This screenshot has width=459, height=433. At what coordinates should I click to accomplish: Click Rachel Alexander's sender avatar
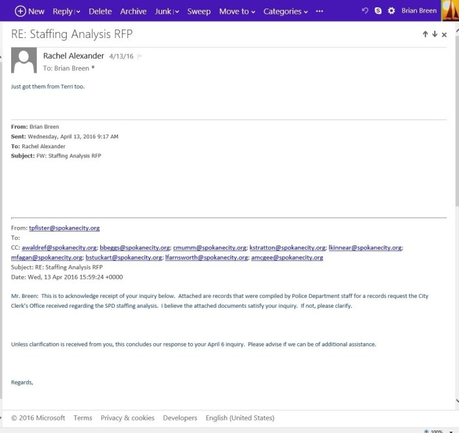[24, 60]
